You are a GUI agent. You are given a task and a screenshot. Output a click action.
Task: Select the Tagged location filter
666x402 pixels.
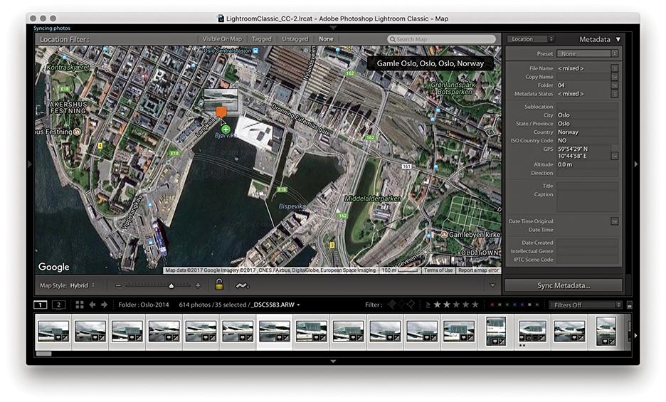point(261,39)
